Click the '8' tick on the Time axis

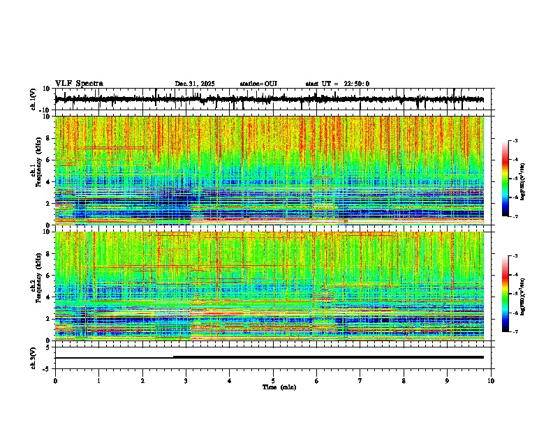pyautogui.click(x=404, y=381)
